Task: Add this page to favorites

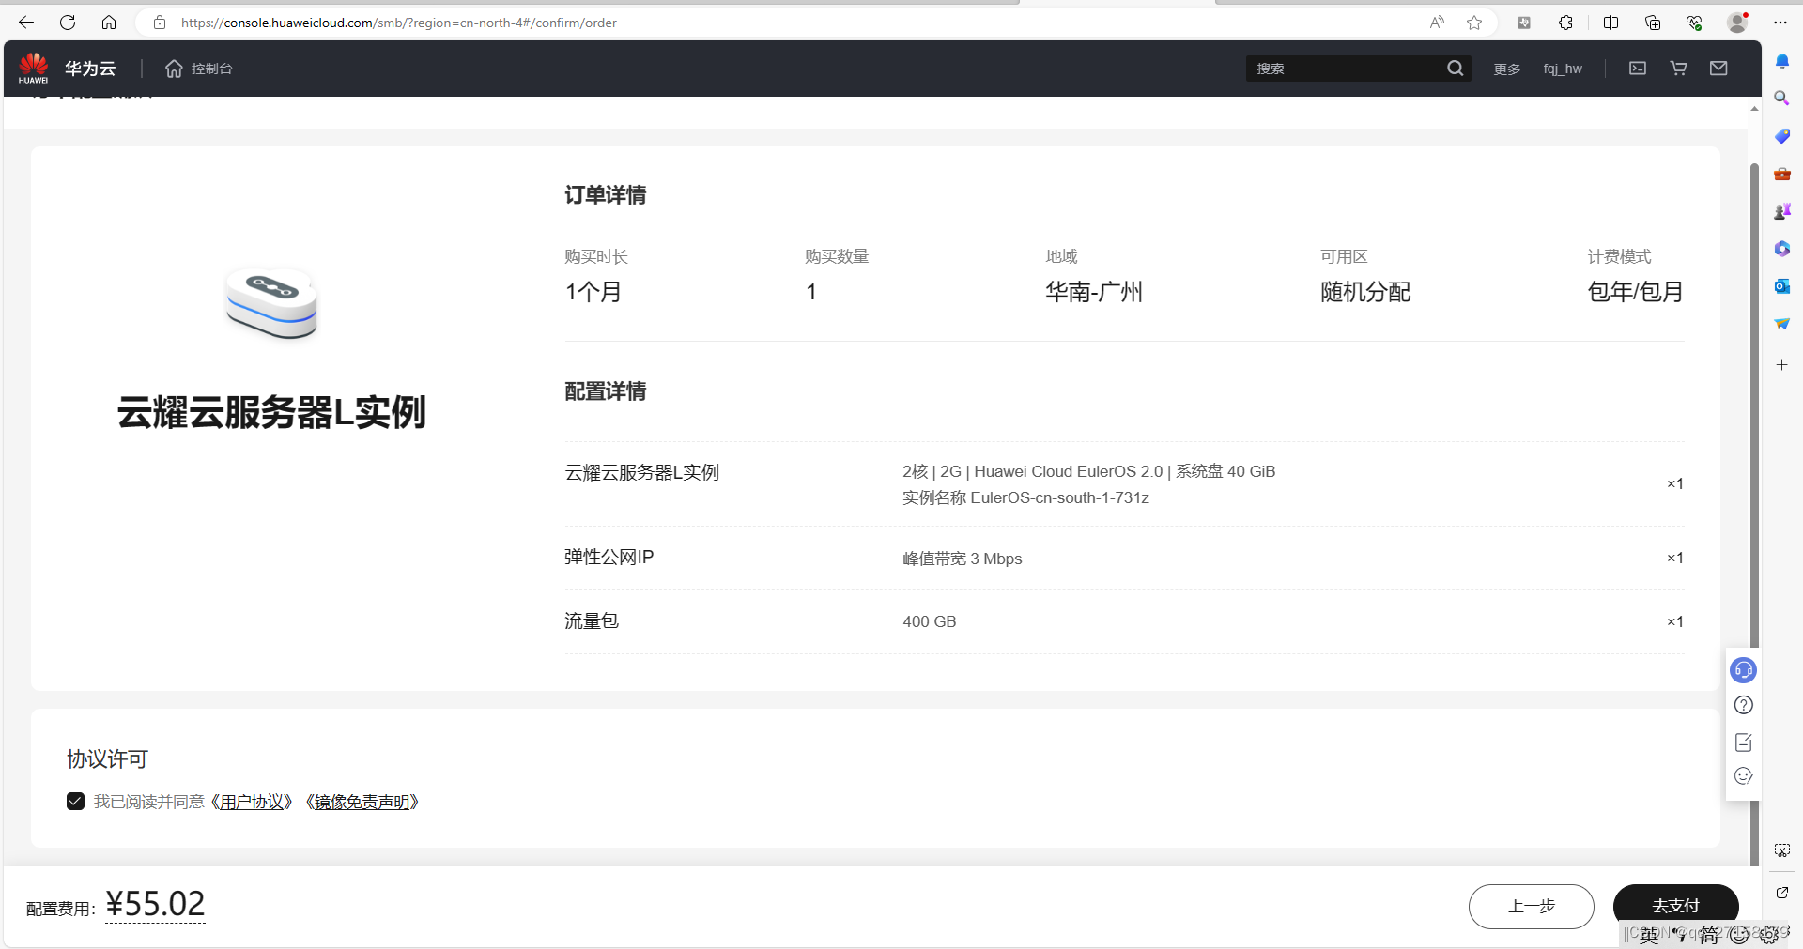Action: (x=1474, y=23)
